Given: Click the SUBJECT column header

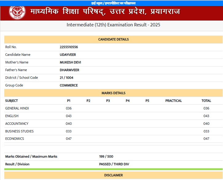Looking at the screenshot, I should coord(12,101).
